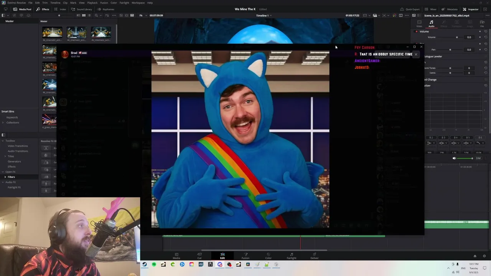Open the Workspace menu
The width and height of the screenshot is (491, 276).
click(x=138, y=3)
